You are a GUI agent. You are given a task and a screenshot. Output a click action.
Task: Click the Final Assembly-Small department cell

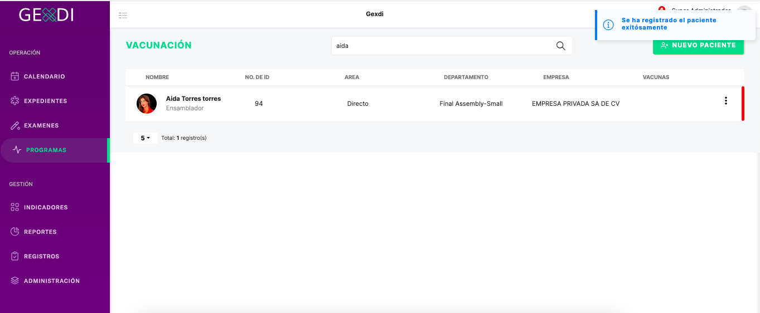click(471, 104)
